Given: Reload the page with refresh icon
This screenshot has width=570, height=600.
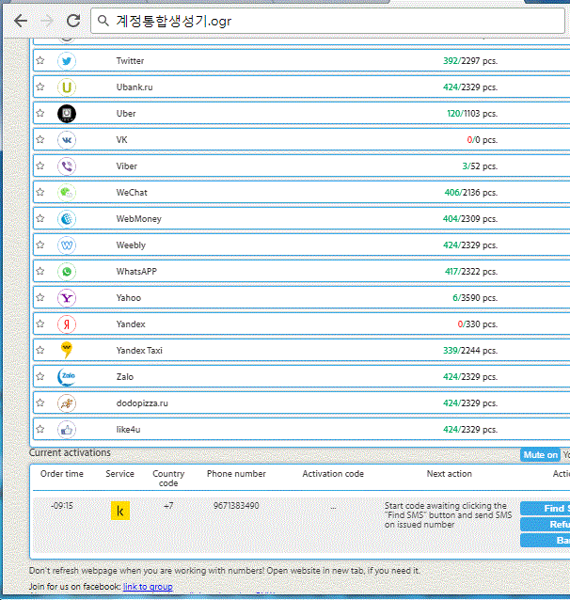Looking at the screenshot, I should point(73,21).
